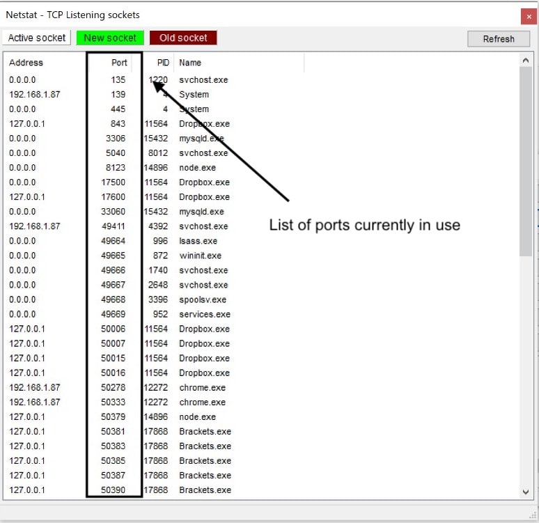Select port 50333 chrome.exe row

pos(118,403)
